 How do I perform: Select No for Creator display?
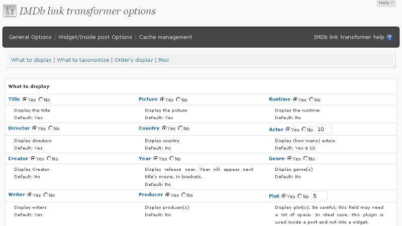49,158
